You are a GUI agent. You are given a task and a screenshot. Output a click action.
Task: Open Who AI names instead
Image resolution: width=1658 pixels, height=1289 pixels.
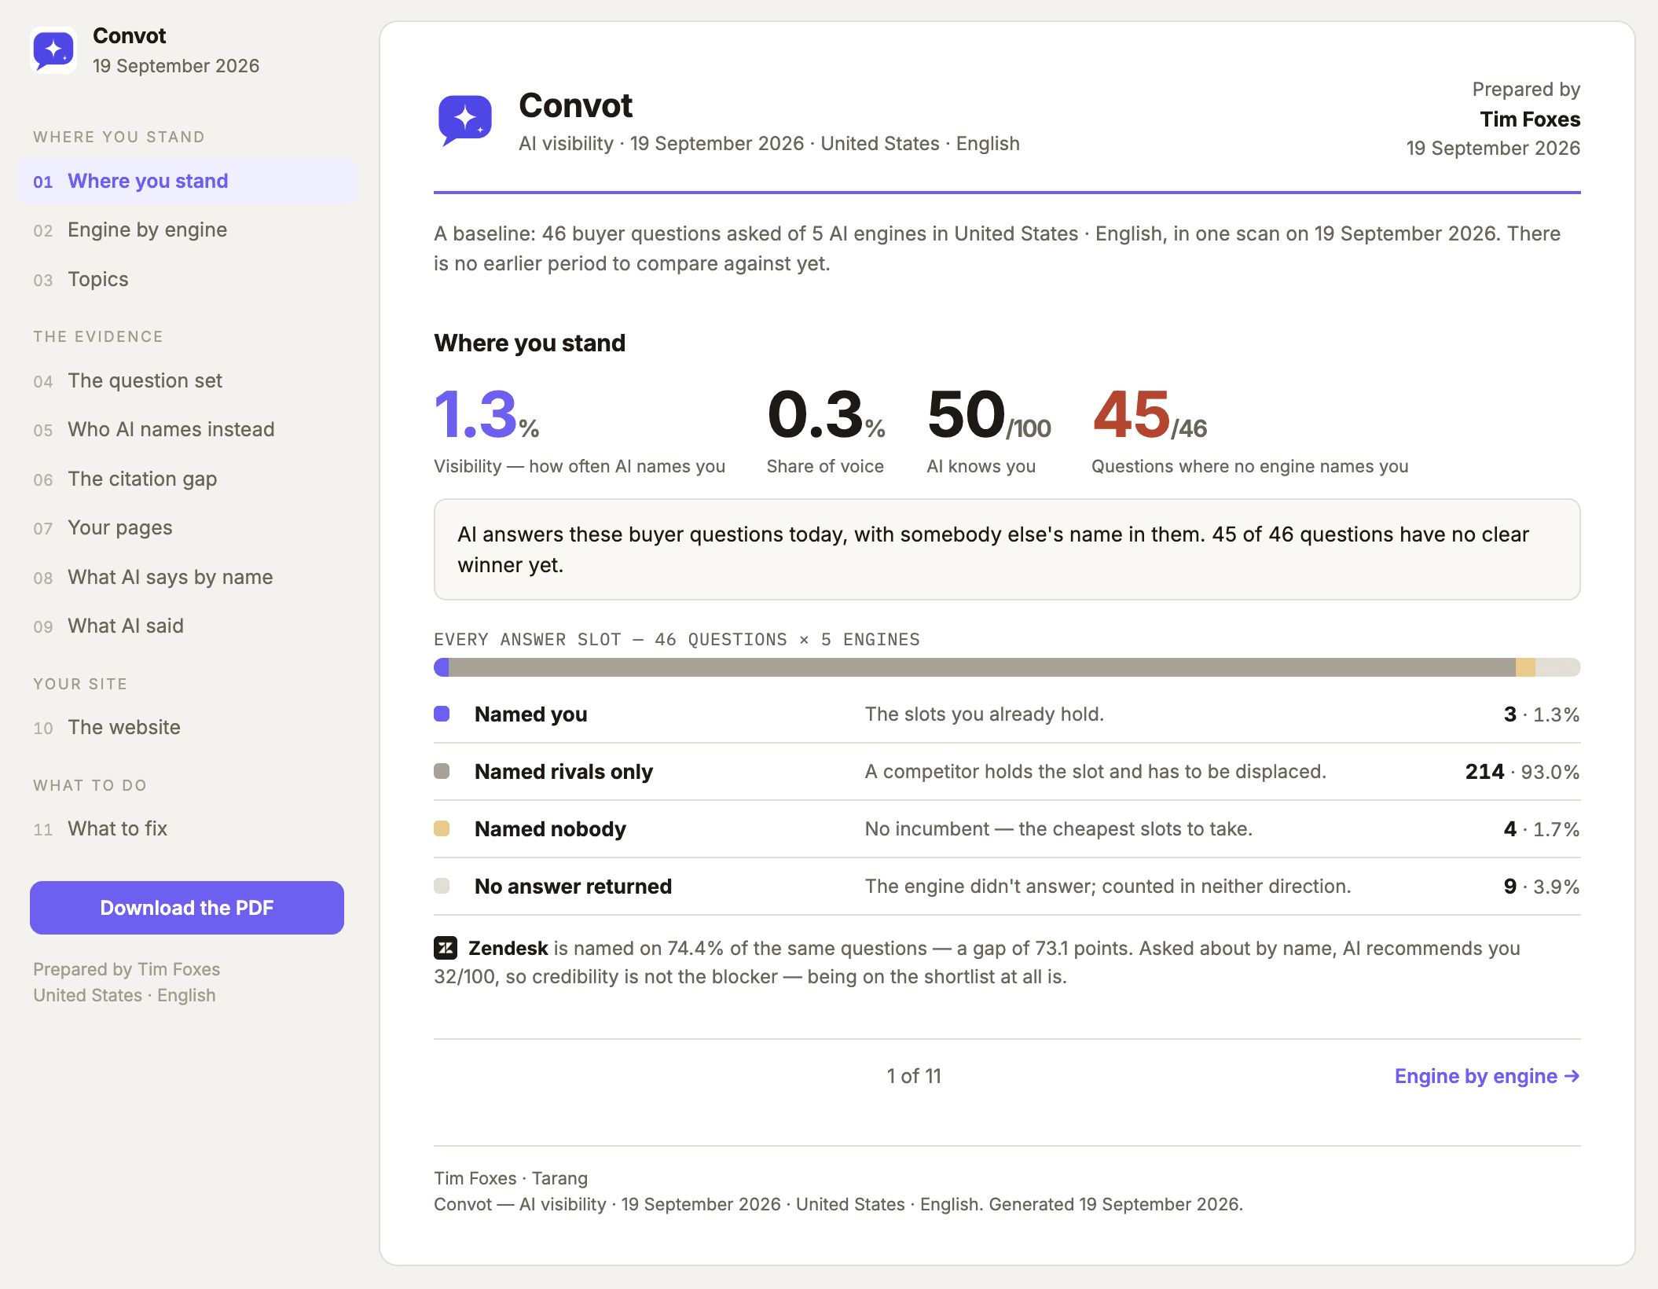(187, 429)
